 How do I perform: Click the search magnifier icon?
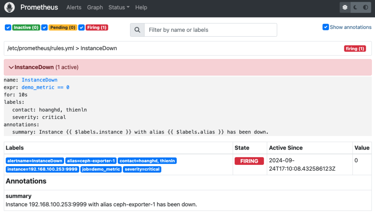(x=137, y=30)
